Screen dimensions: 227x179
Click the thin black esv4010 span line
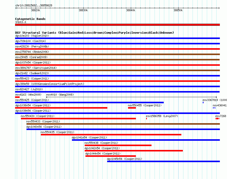point(131,97)
